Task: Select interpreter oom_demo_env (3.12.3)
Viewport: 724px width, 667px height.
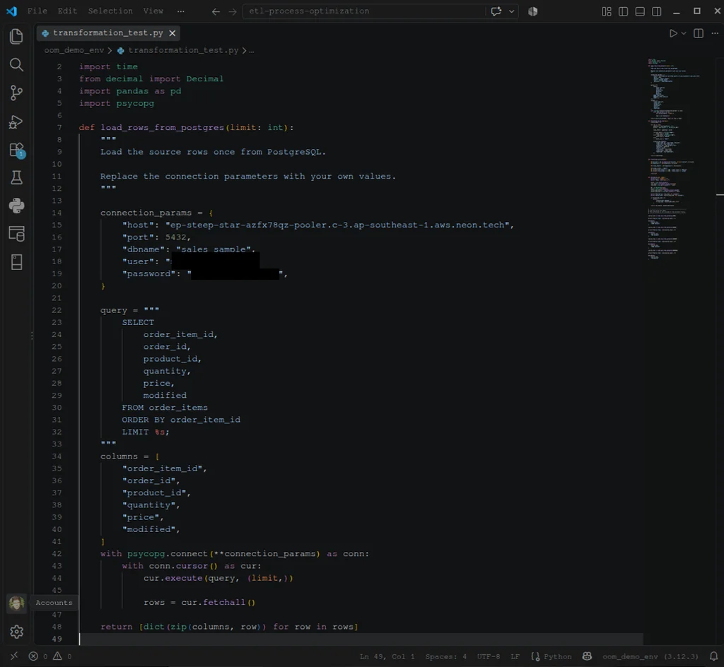Action: [x=650, y=656]
